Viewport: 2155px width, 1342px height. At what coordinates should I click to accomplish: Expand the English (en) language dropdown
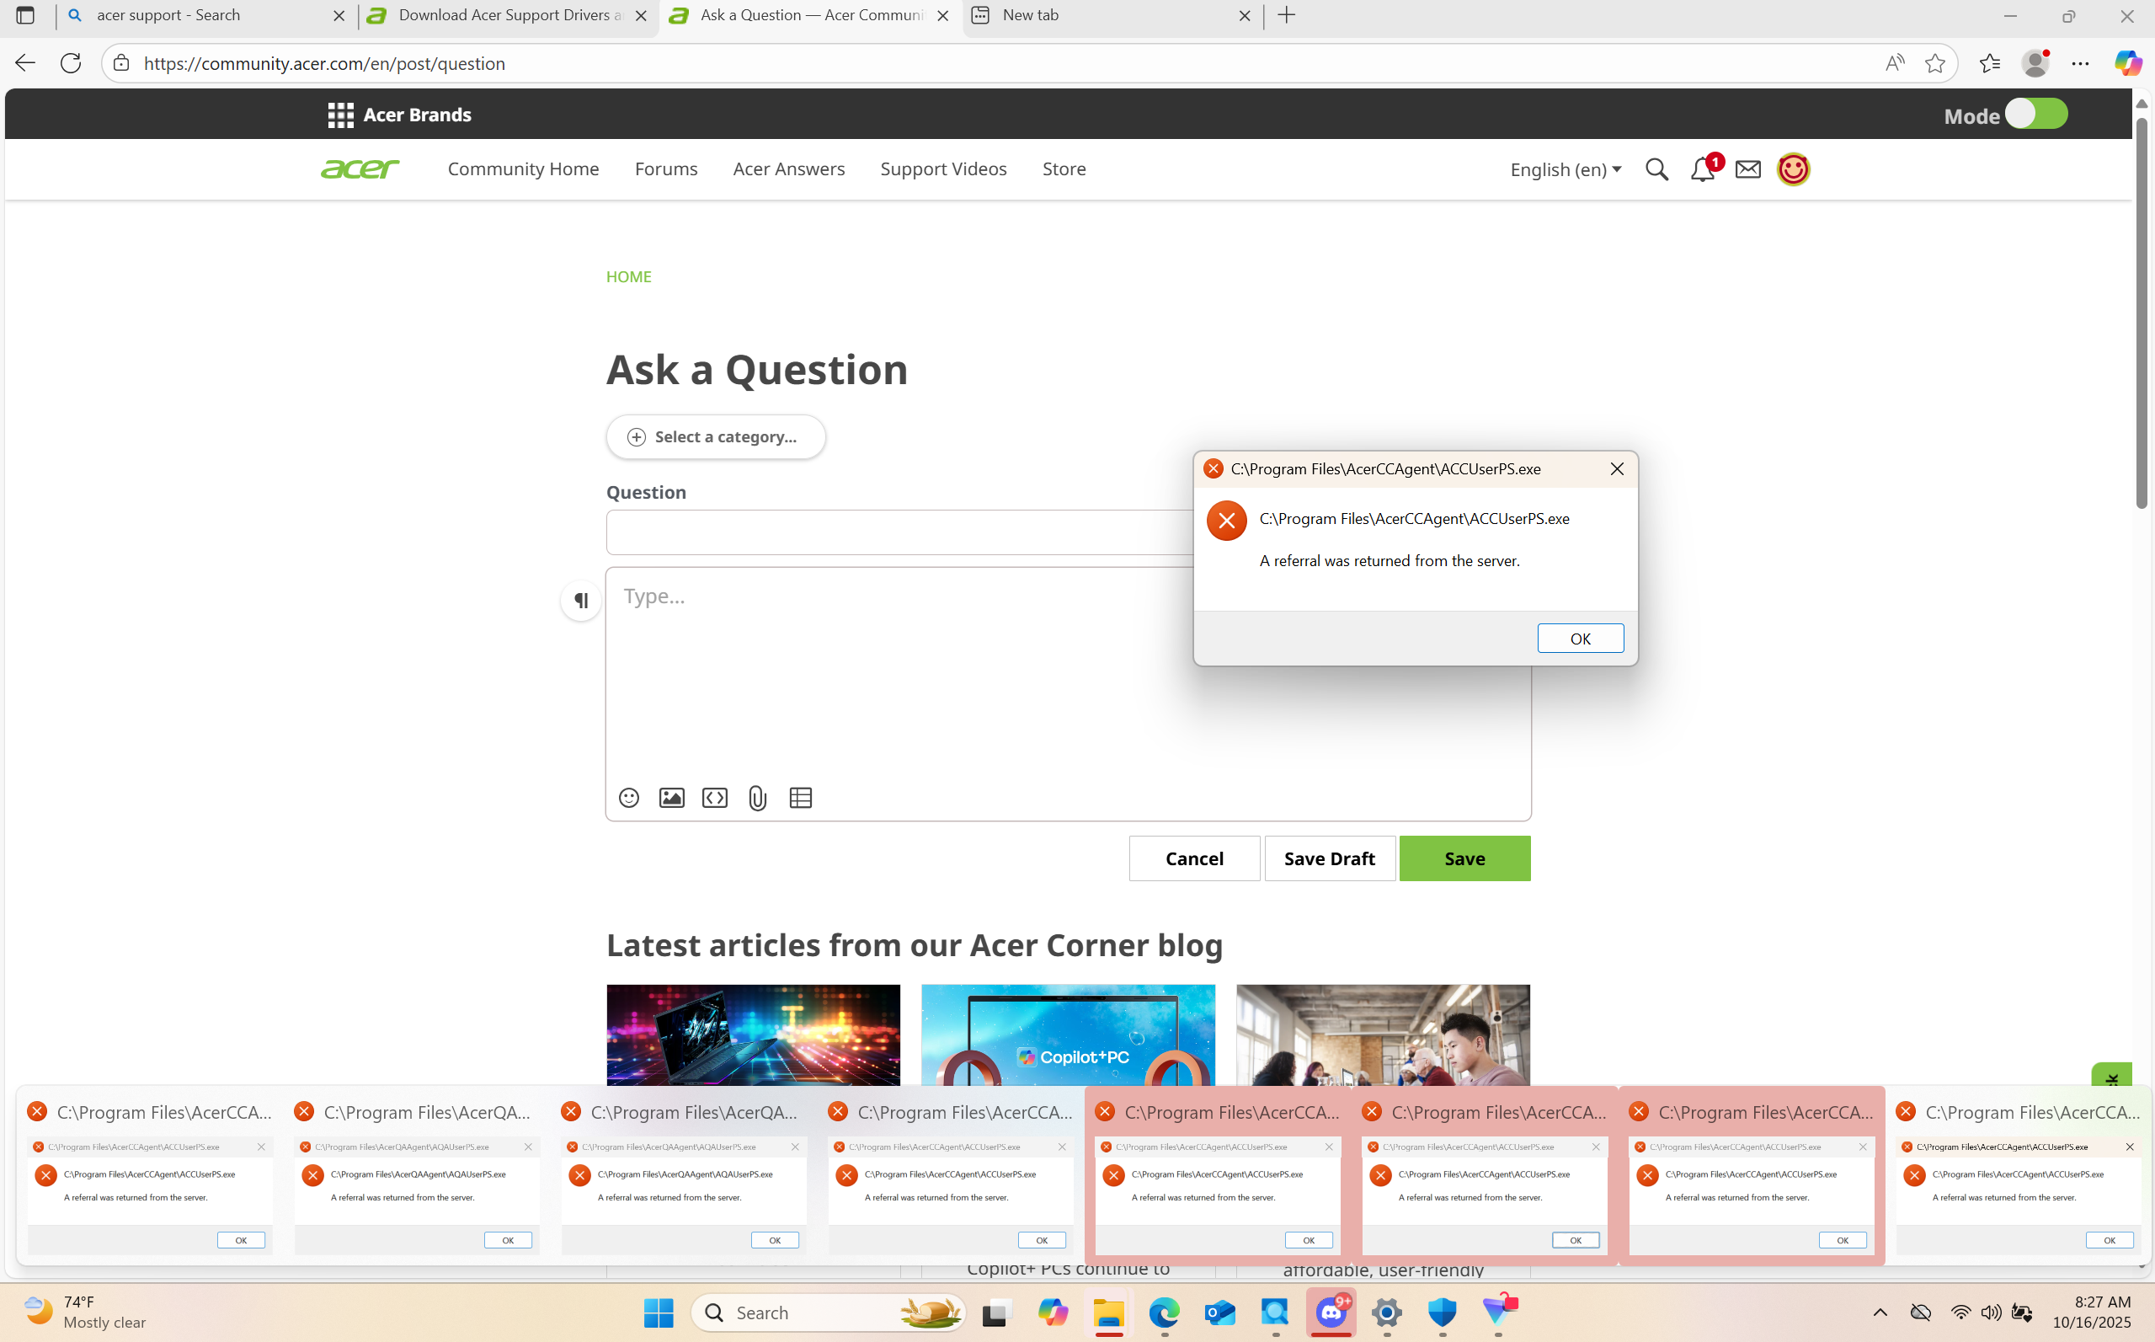coord(1565,169)
